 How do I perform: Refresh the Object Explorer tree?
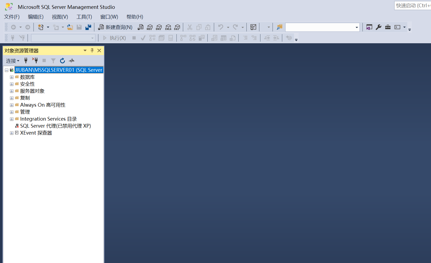[x=62, y=61]
